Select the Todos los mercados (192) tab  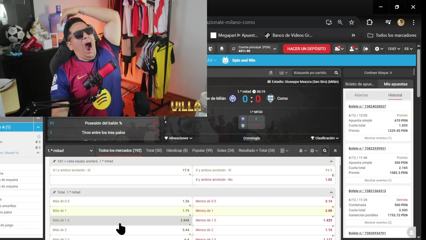pos(120,151)
